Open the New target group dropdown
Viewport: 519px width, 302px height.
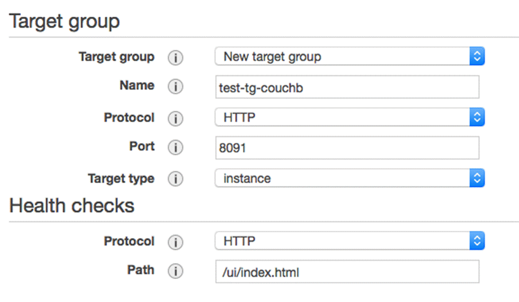349,57
